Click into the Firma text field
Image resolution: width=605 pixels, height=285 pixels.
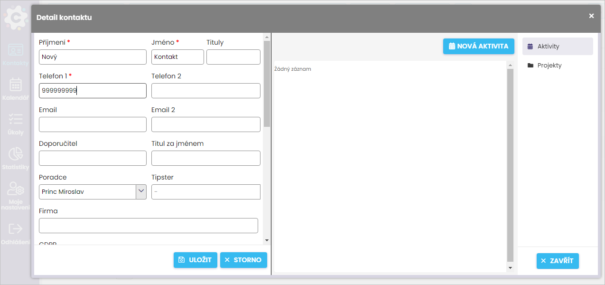click(x=148, y=226)
